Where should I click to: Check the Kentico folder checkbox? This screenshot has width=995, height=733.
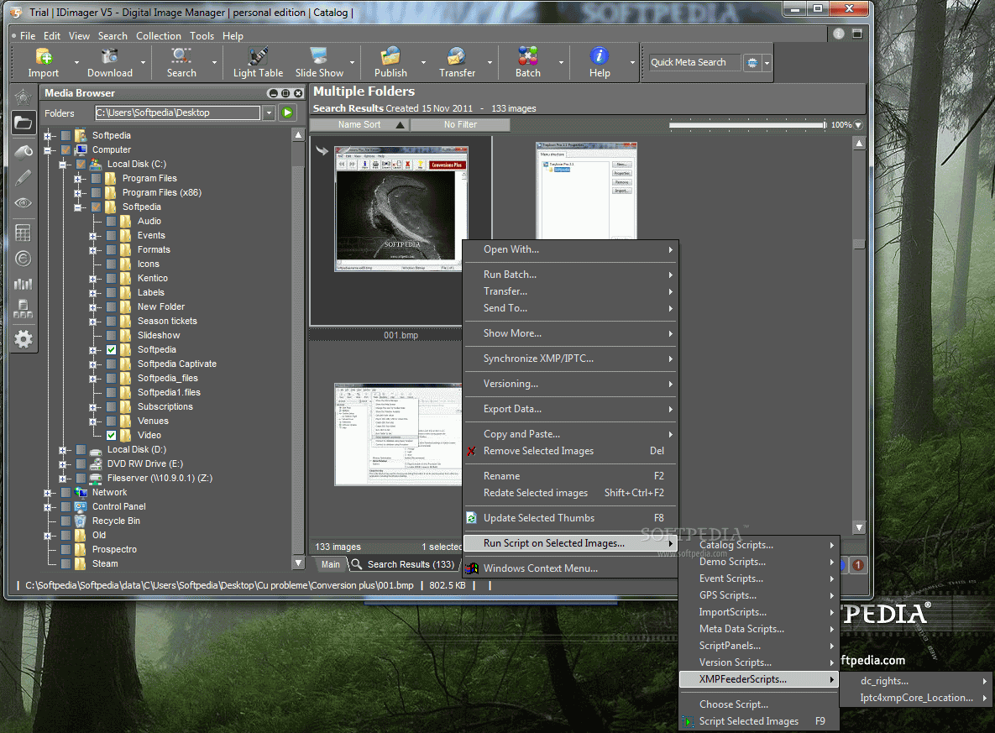[x=111, y=278]
